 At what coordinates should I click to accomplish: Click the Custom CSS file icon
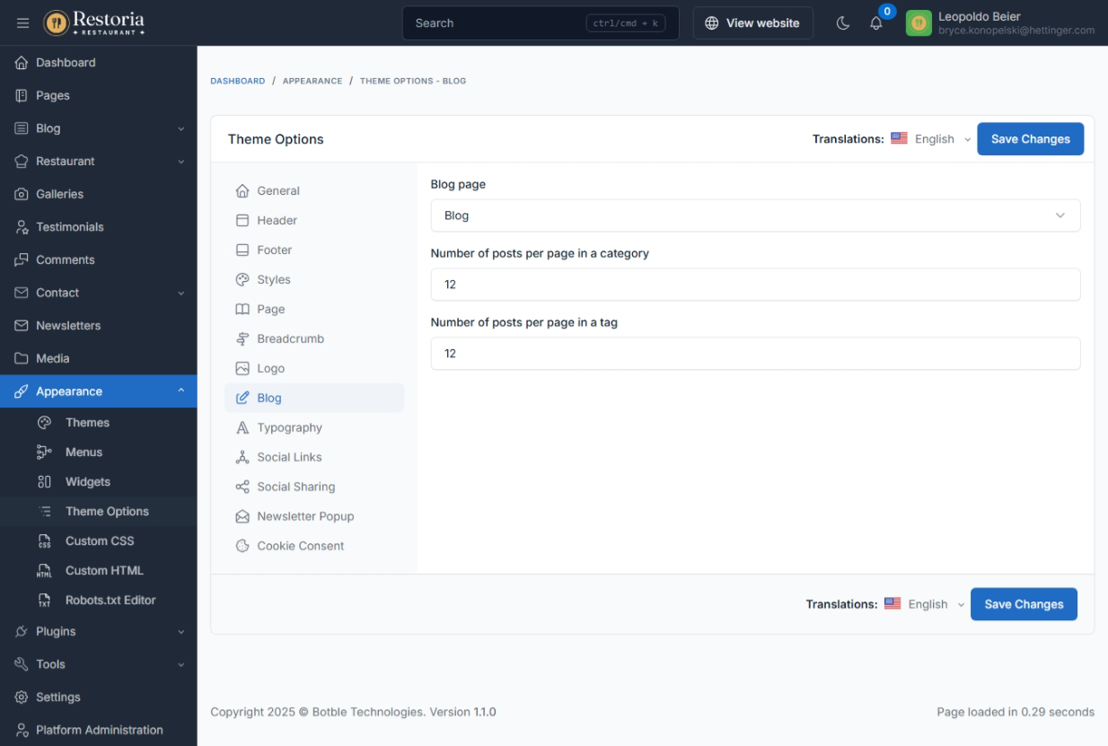[x=45, y=541]
